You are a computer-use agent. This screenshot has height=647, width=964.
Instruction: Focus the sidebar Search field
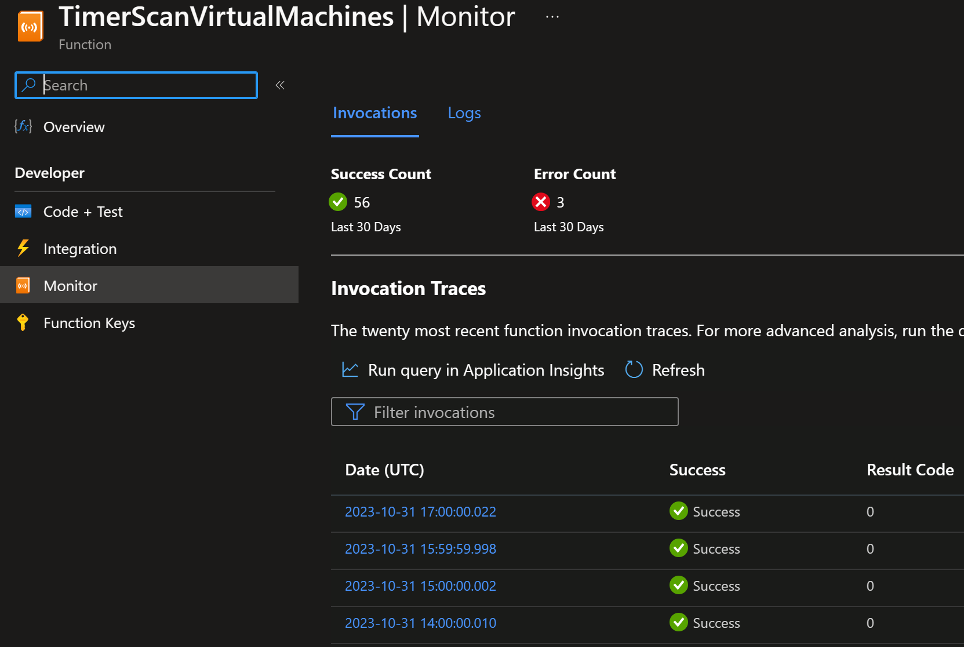click(136, 85)
